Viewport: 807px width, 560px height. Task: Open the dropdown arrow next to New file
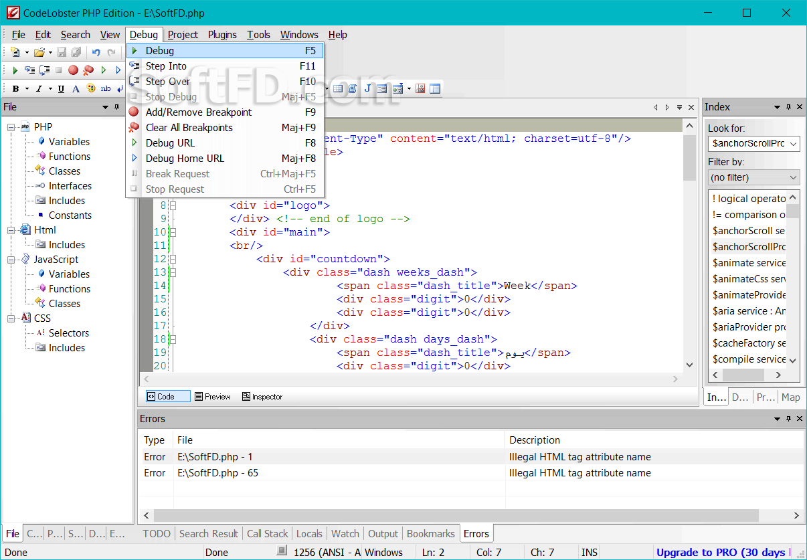click(27, 52)
